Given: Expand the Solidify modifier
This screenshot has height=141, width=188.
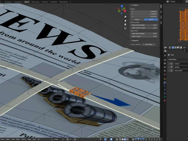Looking at the screenshot, I should [x=169, y=67].
